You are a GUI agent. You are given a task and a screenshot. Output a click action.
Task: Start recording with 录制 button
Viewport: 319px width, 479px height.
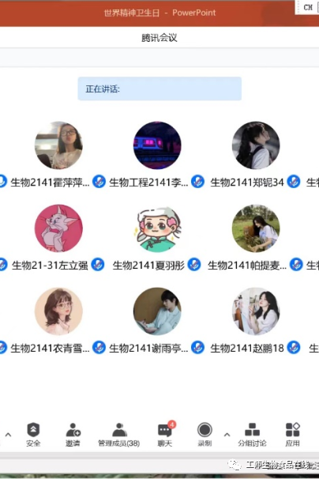pos(205,434)
